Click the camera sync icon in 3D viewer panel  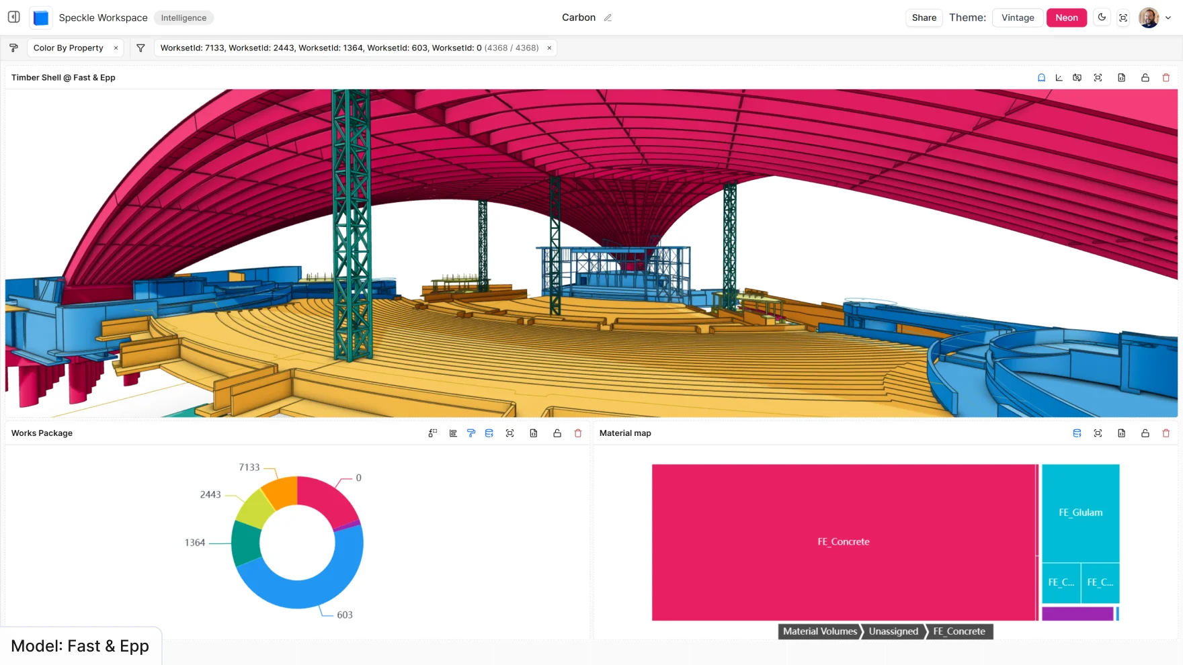1077,78
